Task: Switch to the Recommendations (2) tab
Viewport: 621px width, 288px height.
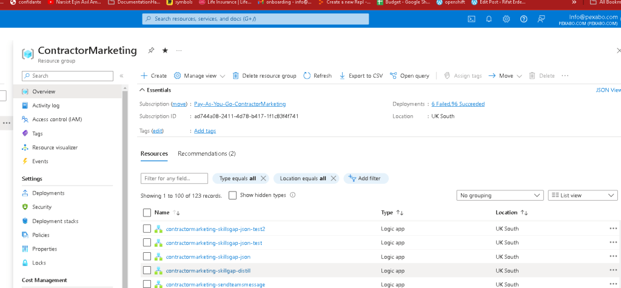Action: (206, 154)
